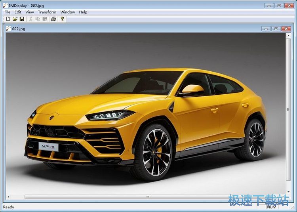
Task: Click the 002.jpg child window title
Action: [x=19, y=29]
